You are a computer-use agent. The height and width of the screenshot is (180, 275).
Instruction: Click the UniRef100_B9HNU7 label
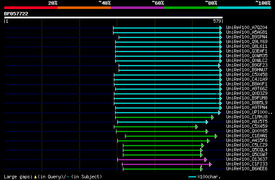coord(247,70)
